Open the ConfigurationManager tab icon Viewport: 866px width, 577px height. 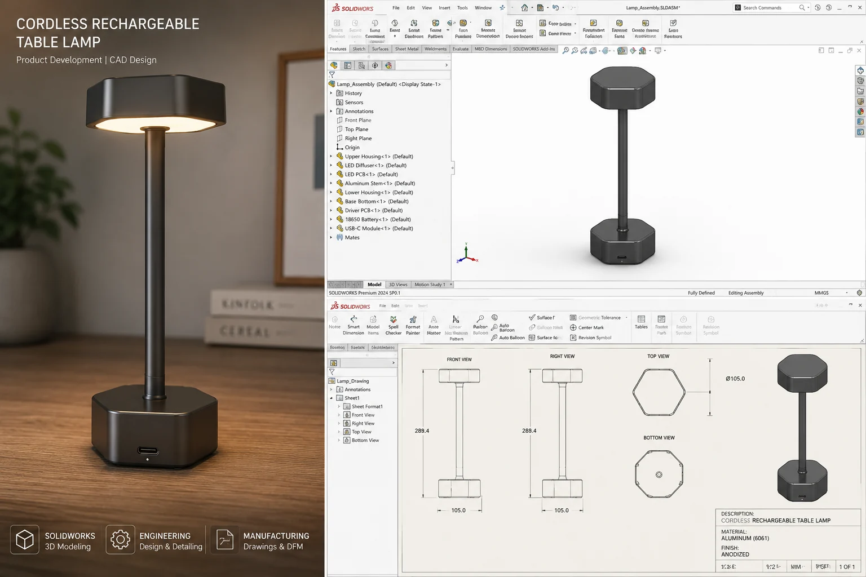[361, 65]
